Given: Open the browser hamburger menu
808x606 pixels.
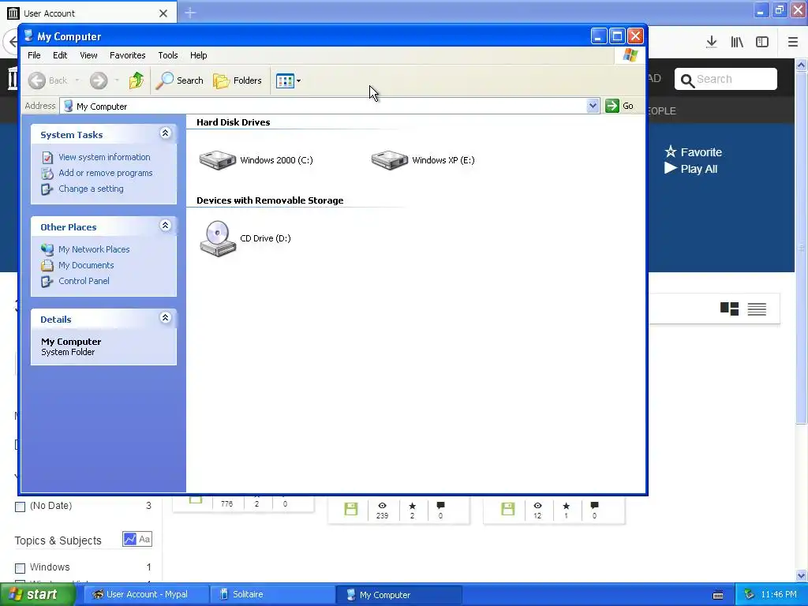Looking at the screenshot, I should click(792, 42).
